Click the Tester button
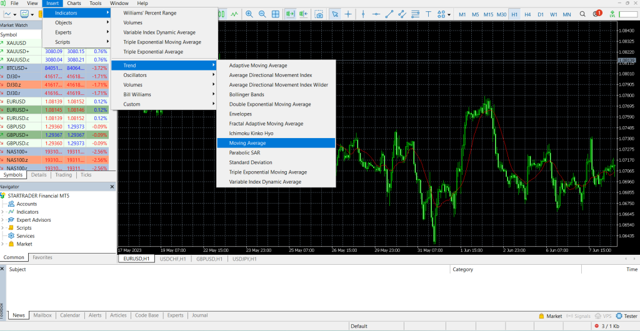The height and width of the screenshot is (331, 640). pyautogui.click(x=626, y=316)
